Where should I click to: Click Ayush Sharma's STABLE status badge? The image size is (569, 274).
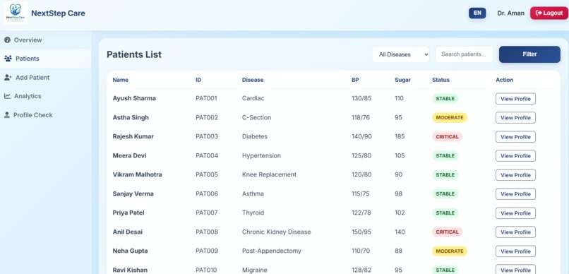[445, 98]
